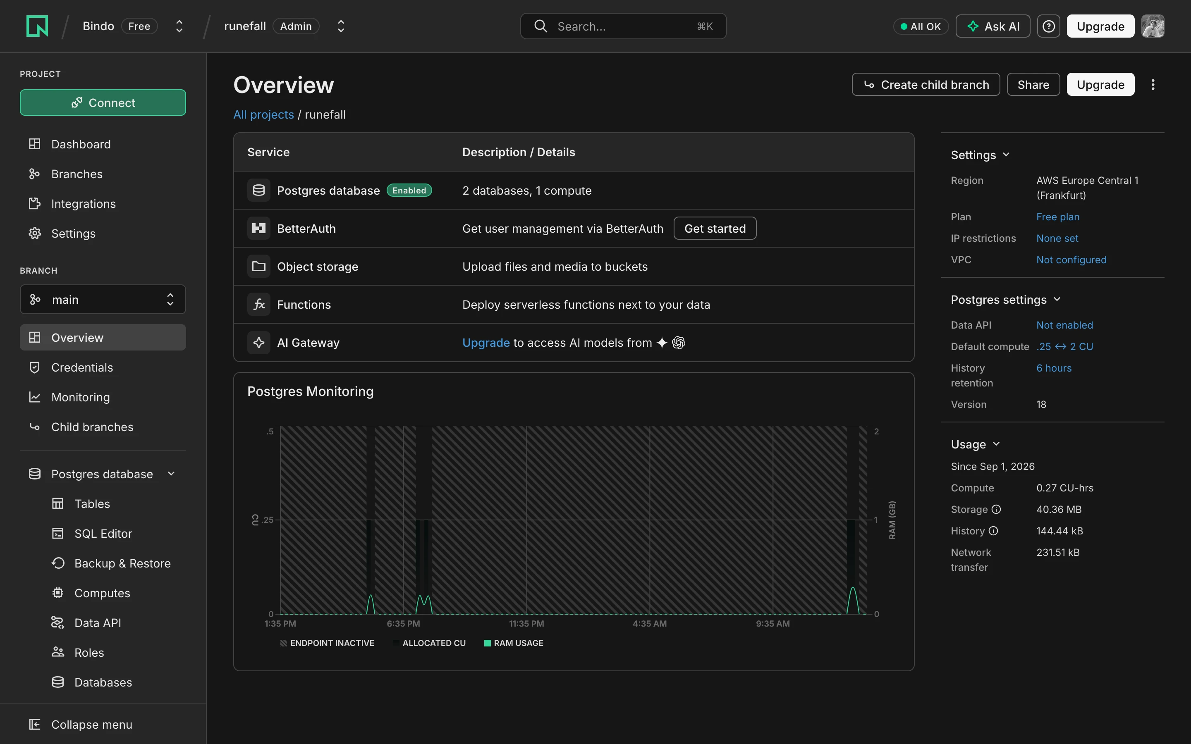Click the Share button
This screenshot has width=1191, height=744.
(x=1033, y=85)
